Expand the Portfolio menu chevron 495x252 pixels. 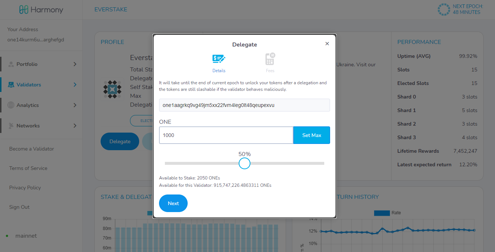(75, 64)
